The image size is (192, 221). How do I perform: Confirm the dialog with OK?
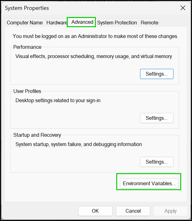pyautogui.click(x=95, y=211)
